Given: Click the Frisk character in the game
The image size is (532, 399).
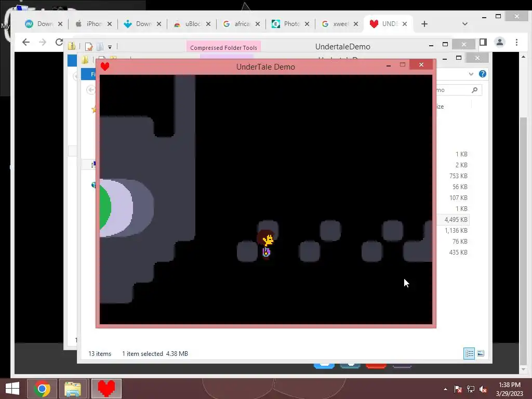Looking at the screenshot, I should pos(266,244).
